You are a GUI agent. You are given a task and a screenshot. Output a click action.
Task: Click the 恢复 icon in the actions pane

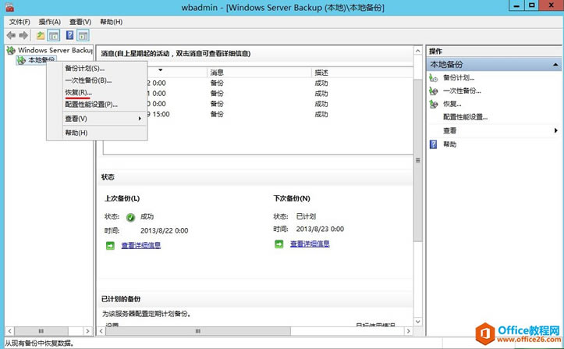[x=434, y=104]
